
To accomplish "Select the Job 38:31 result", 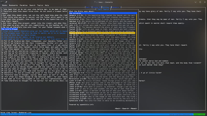I will point(102,35).
